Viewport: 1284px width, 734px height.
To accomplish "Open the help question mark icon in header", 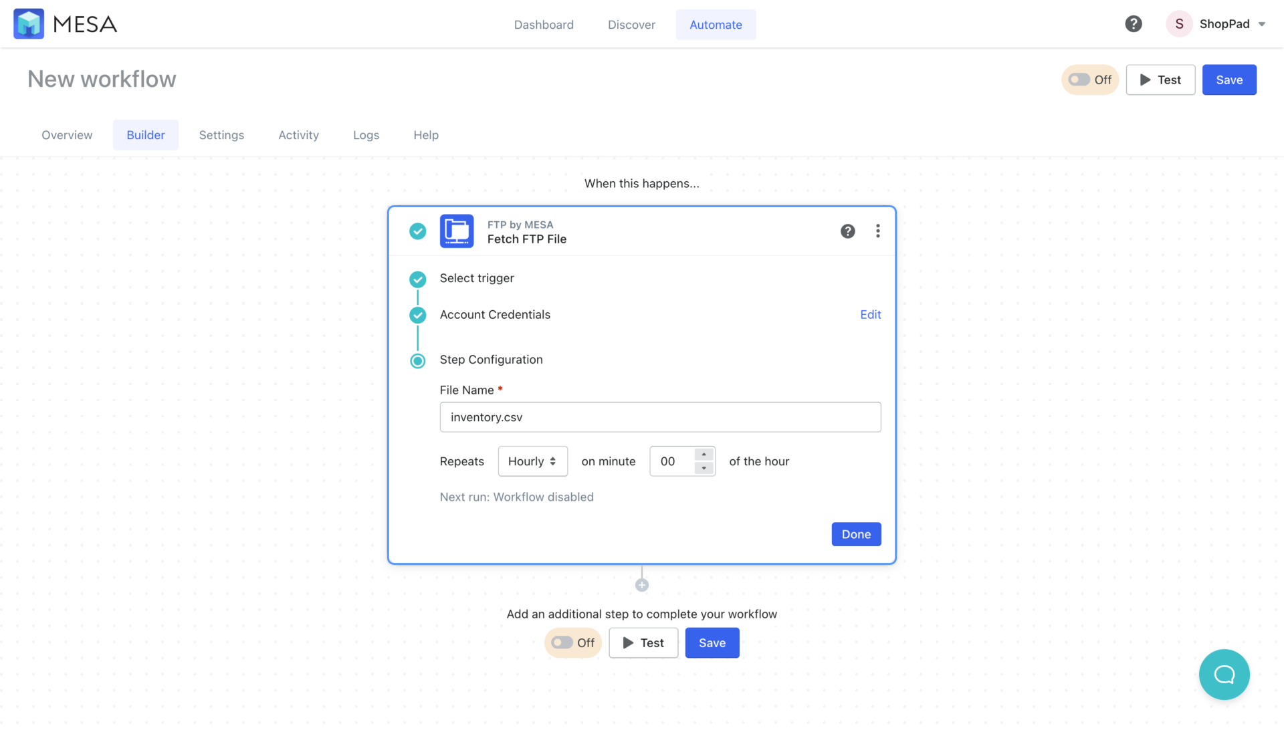I will click(x=1134, y=23).
